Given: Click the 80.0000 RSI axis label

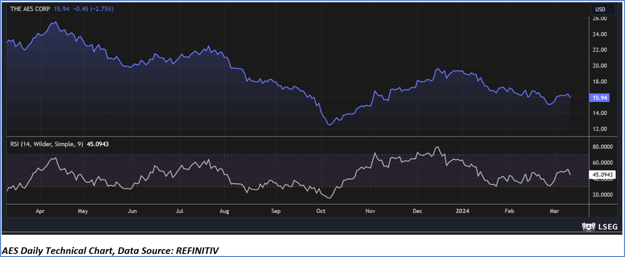Looking at the screenshot, I should tap(602, 147).
